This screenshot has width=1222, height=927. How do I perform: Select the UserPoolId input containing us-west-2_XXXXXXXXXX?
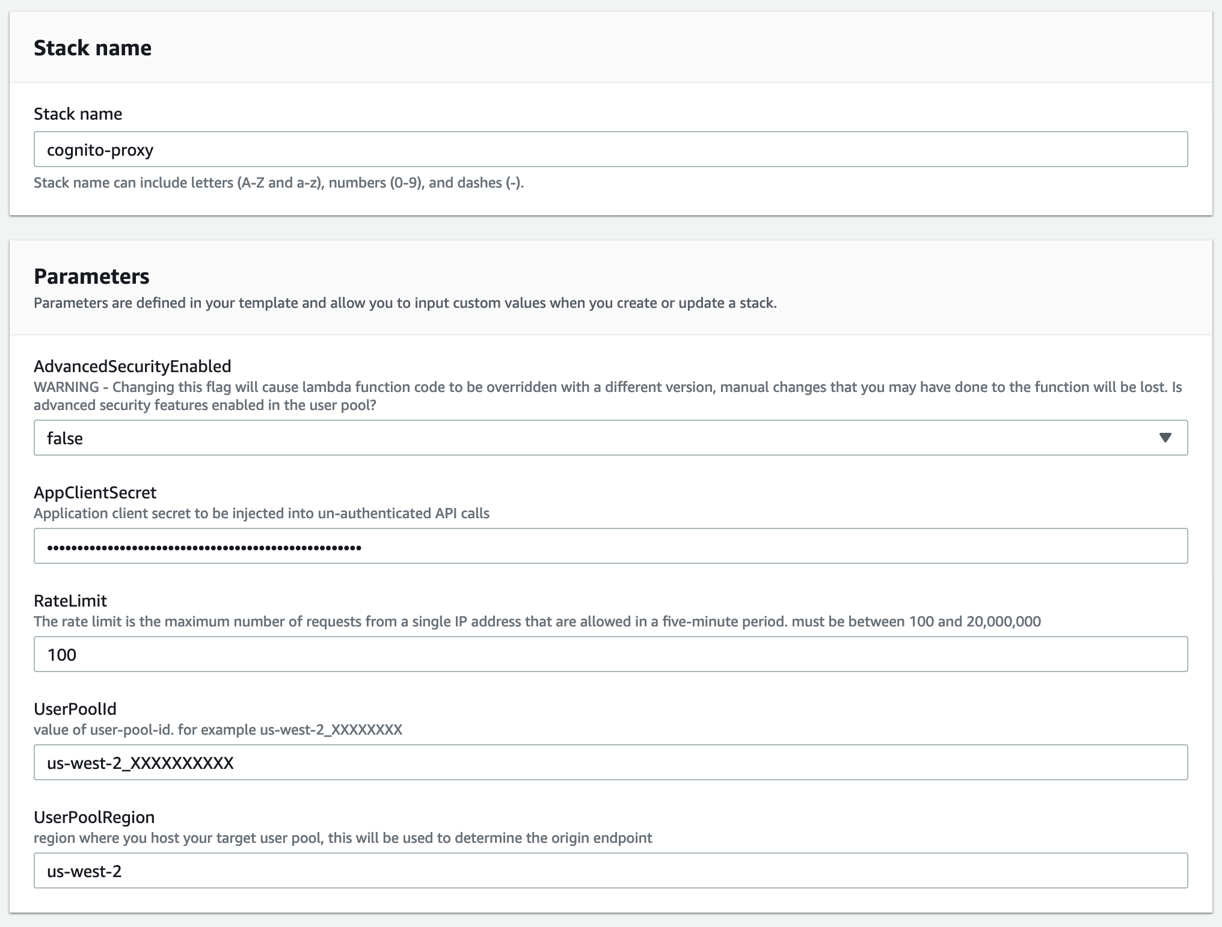[x=611, y=762]
